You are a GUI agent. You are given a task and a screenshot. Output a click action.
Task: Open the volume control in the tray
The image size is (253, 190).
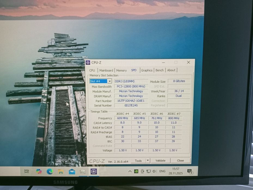tap(154, 171)
